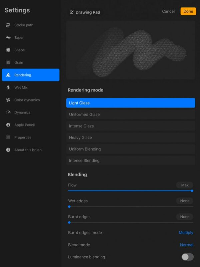Viewport: 200px width, 267px height.
Task: Click the Stroke path icon in sidebar
Action: click(8, 25)
